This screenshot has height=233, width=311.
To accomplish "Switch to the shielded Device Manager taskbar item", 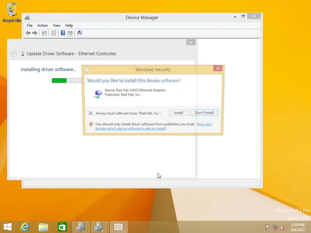I will (x=99, y=227).
